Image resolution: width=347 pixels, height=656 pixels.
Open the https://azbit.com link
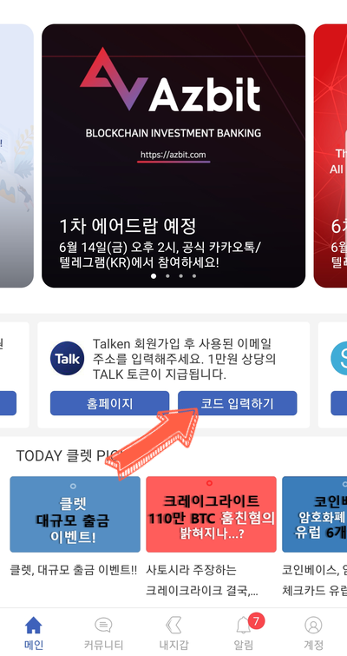pos(173,155)
